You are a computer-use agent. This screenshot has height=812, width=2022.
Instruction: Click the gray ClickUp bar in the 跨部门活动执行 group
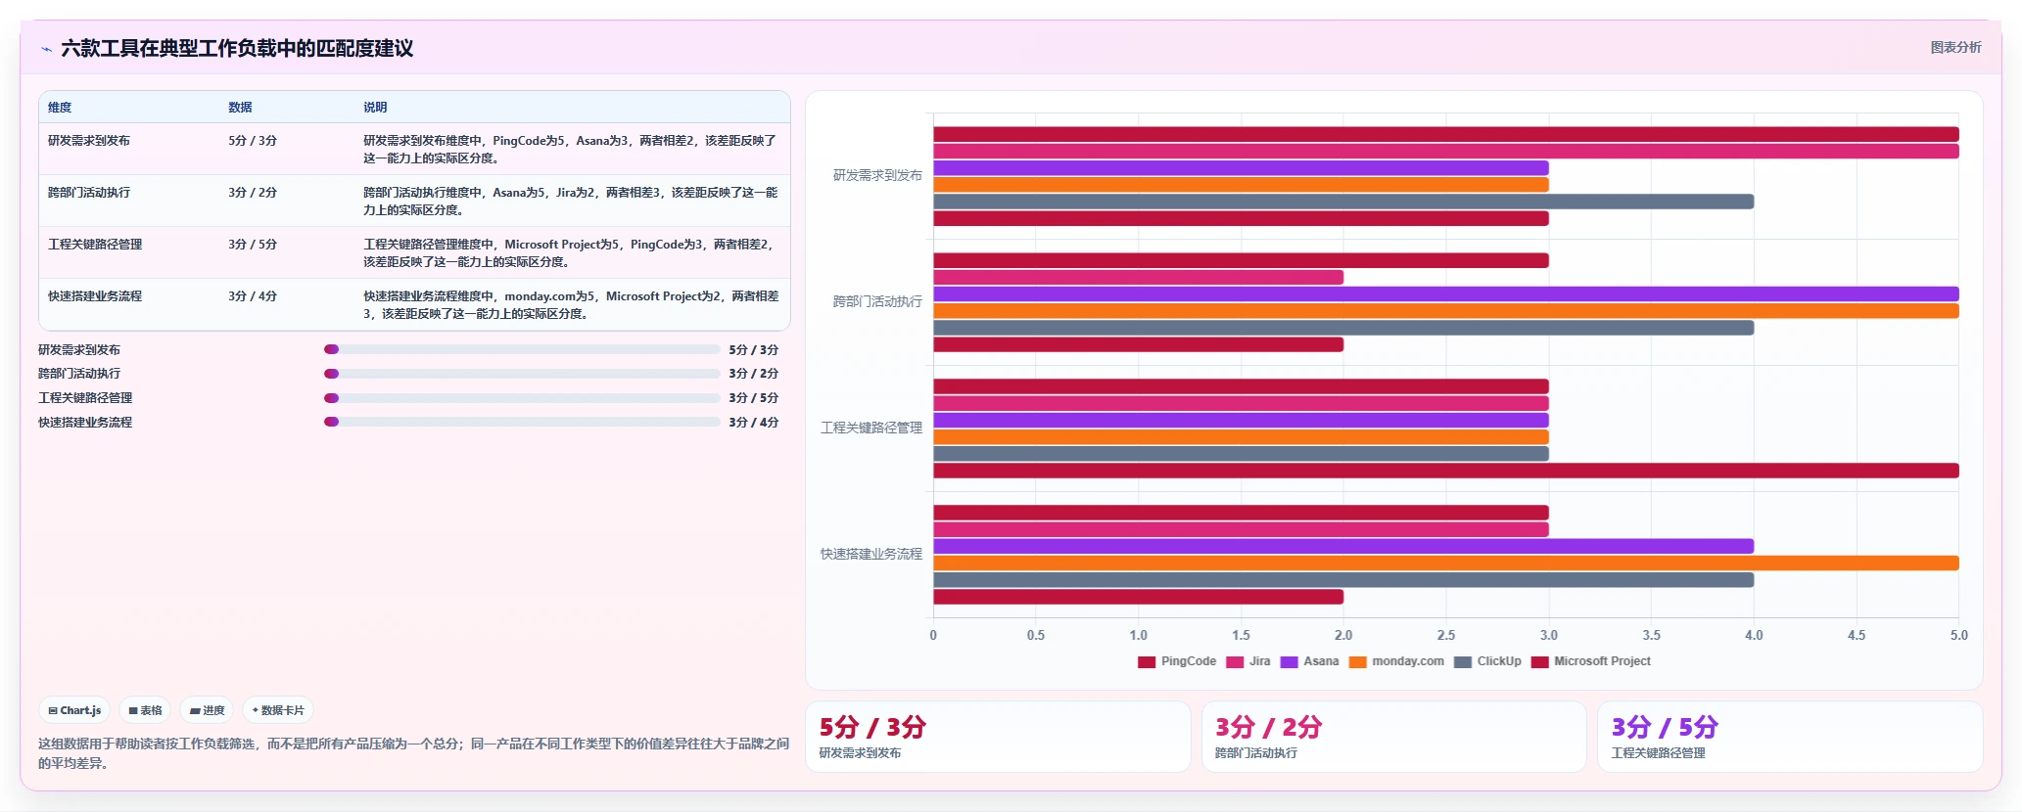(x=1343, y=328)
